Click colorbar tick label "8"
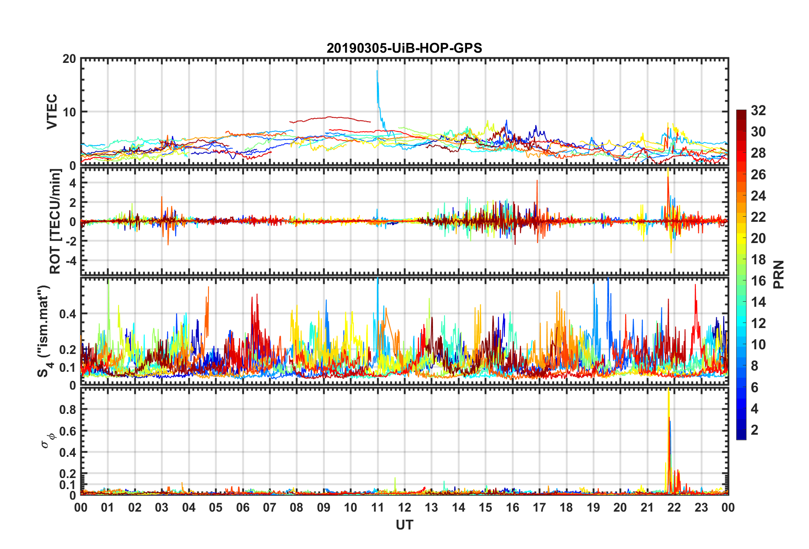809x549 pixels. pyautogui.click(x=754, y=365)
